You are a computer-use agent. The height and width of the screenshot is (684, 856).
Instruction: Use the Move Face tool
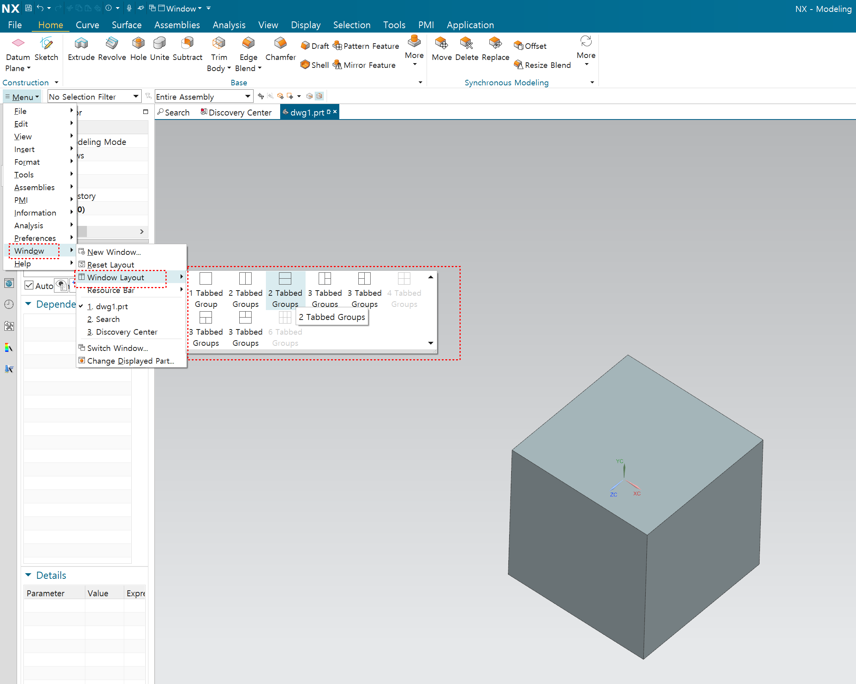pos(442,49)
